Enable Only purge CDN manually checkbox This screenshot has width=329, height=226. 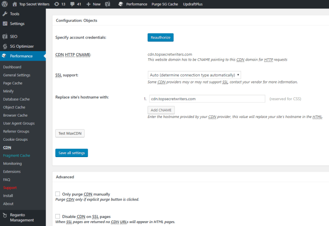pos(58,194)
